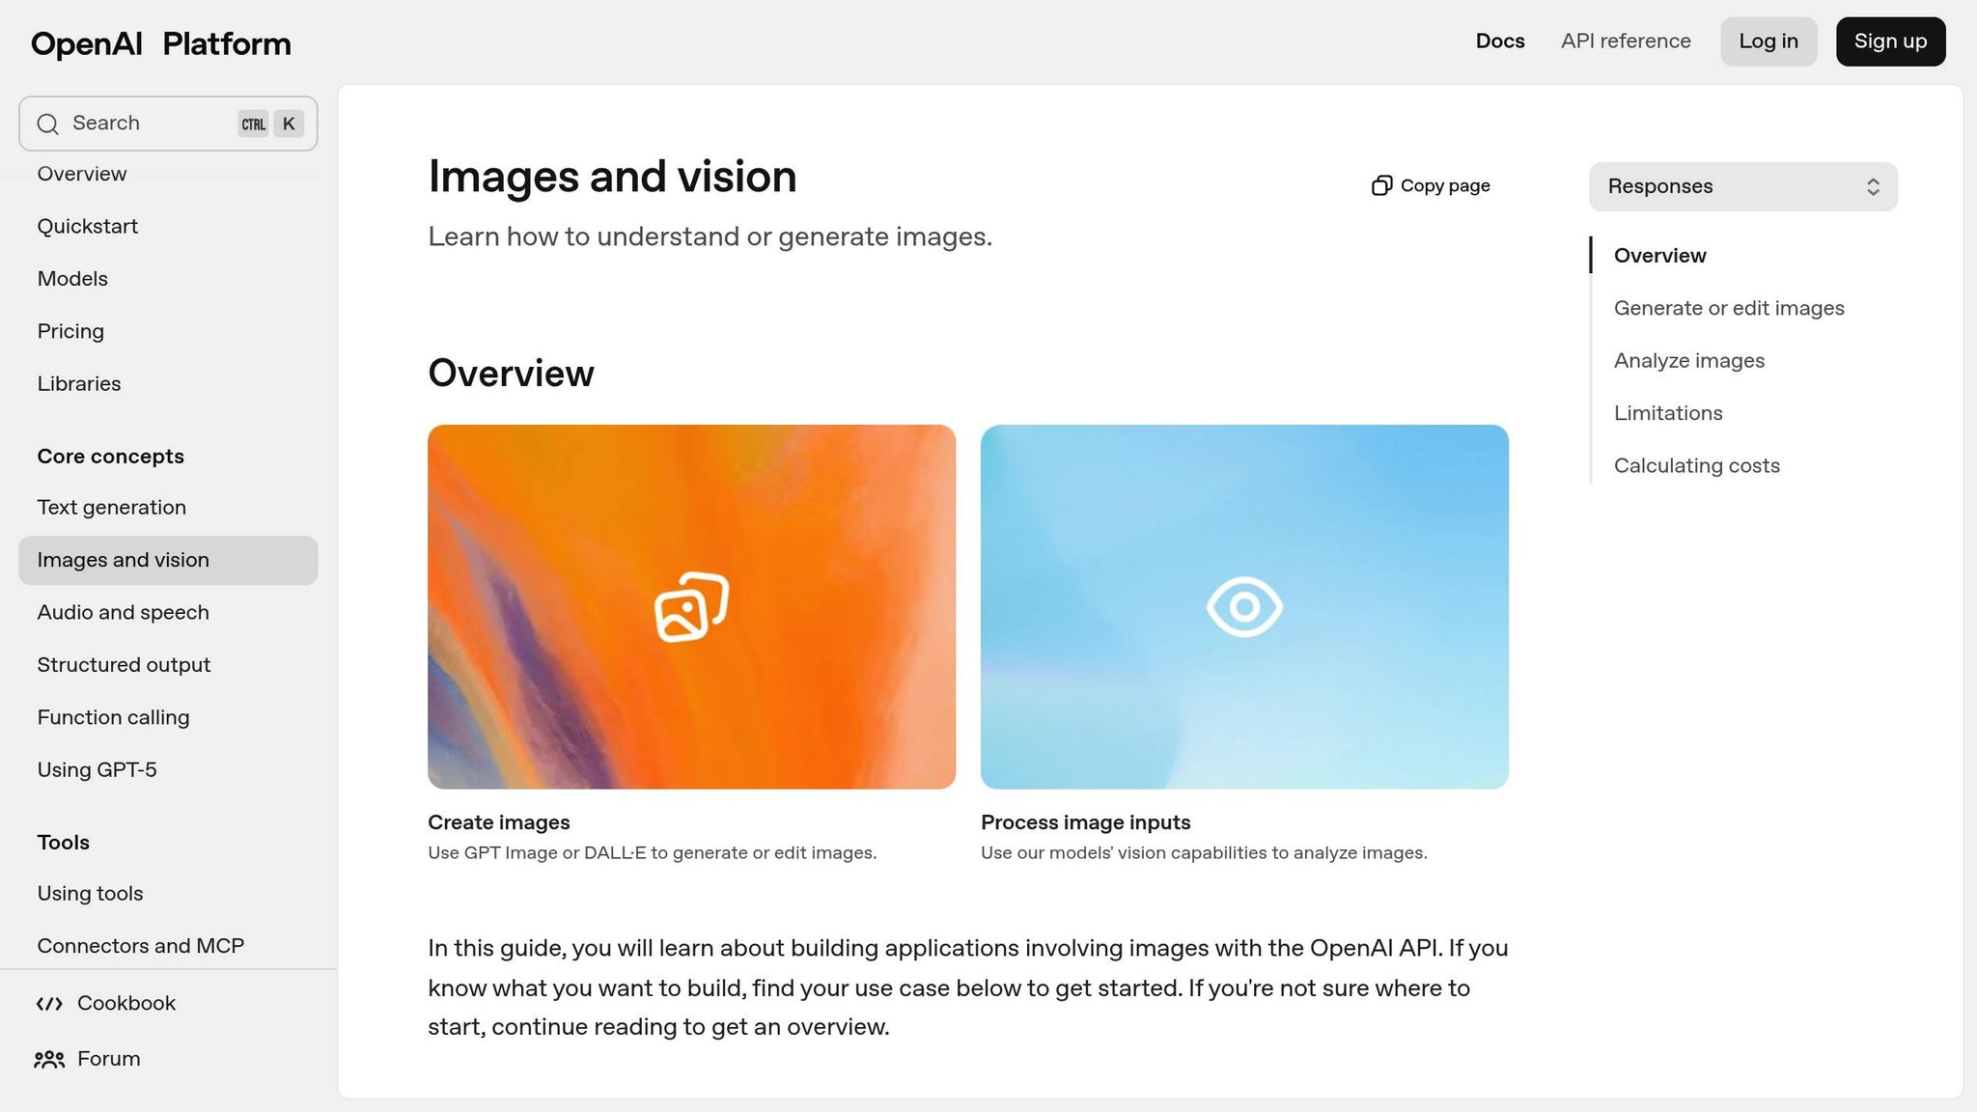Jump to Calculating costs section
The height and width of the screenshot is (1112, 1977).
(x=1697, y=466)
